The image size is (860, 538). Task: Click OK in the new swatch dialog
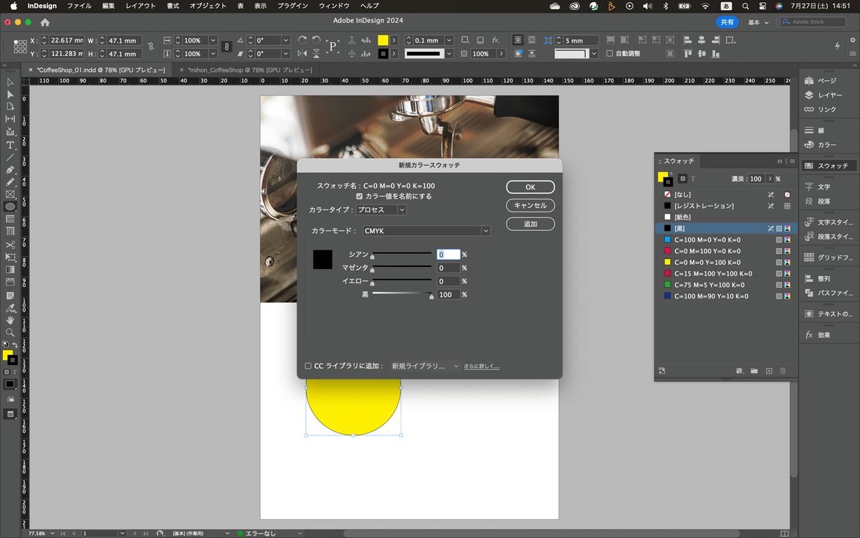click(530, 187)
